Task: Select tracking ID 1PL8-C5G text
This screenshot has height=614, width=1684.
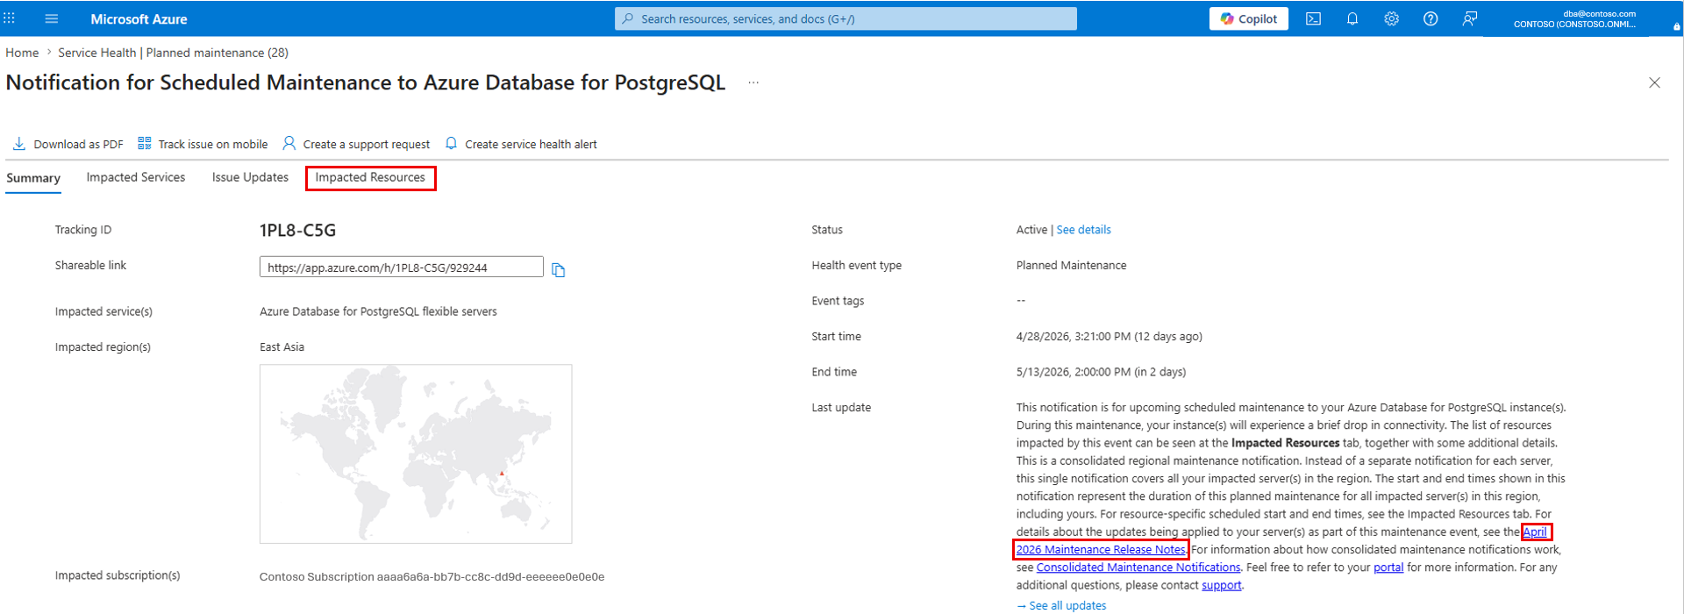Action: (x=297, y=231)
